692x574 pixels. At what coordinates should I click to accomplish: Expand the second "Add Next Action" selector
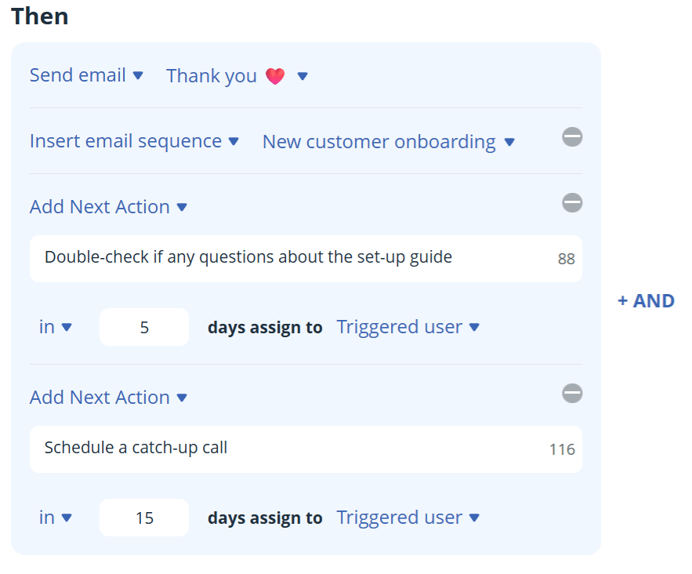(109, 397)
